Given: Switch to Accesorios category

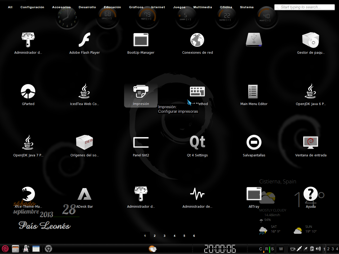Looking at the screenshot, I should [x=61, y=7].
